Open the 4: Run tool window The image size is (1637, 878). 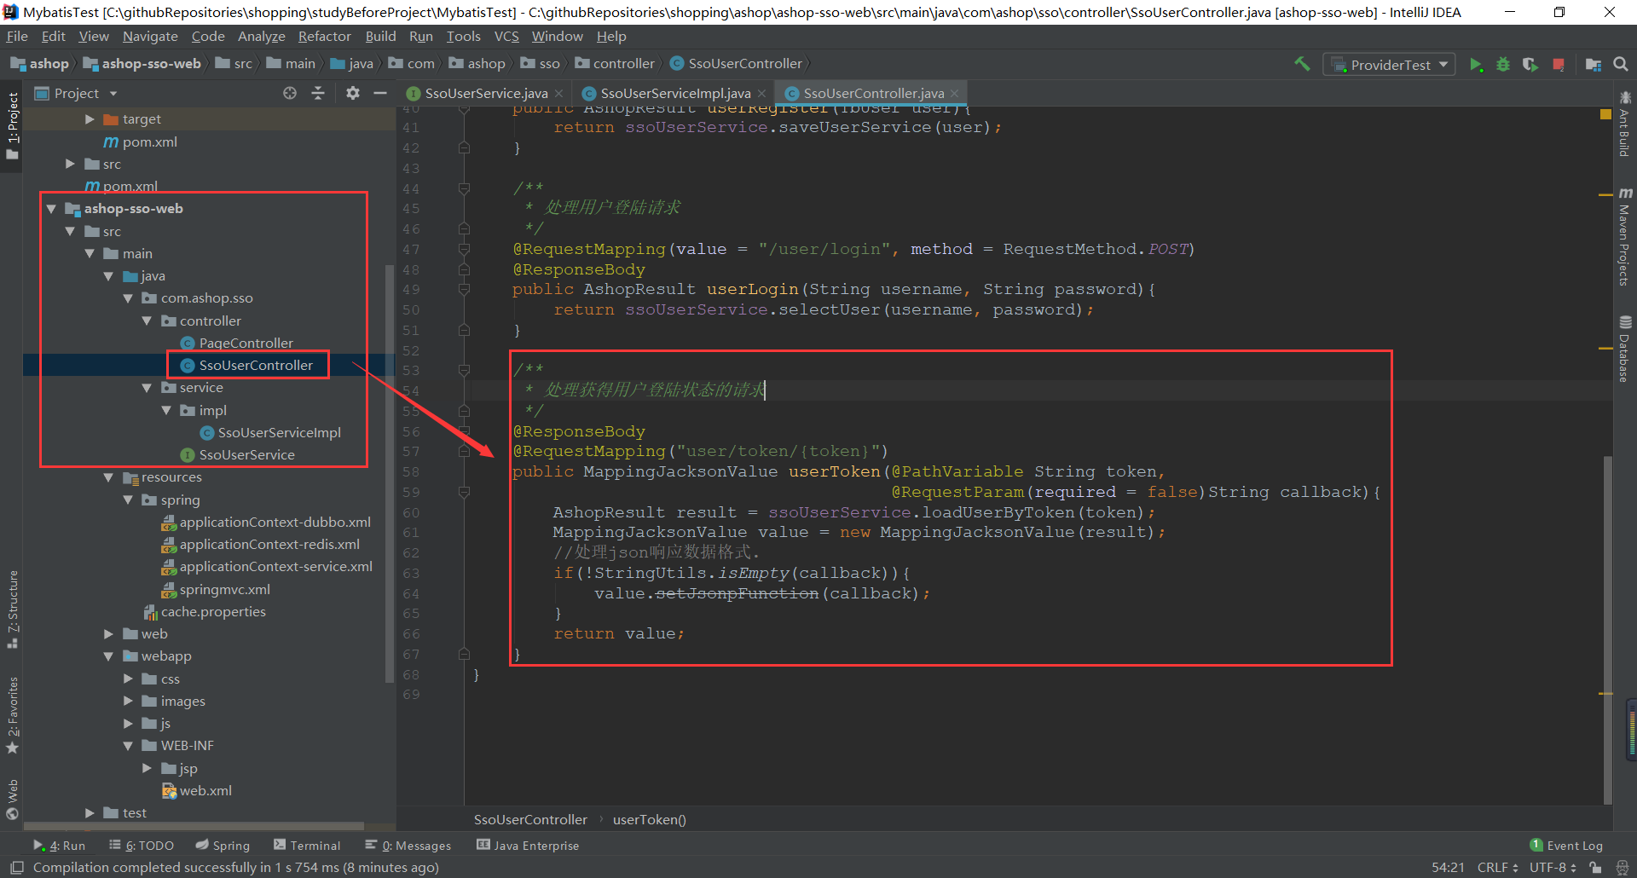click(x=60, y=846)
